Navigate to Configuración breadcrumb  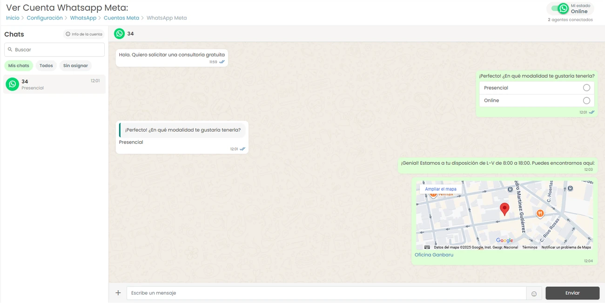[45, 18]
